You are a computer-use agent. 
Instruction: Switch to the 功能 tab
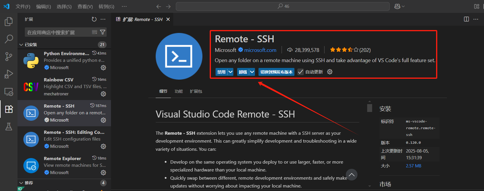[x=178, y=91]
